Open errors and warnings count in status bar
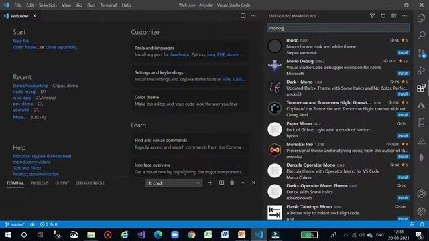The width and height of the screenshot is (429, 241). (48, 224)
